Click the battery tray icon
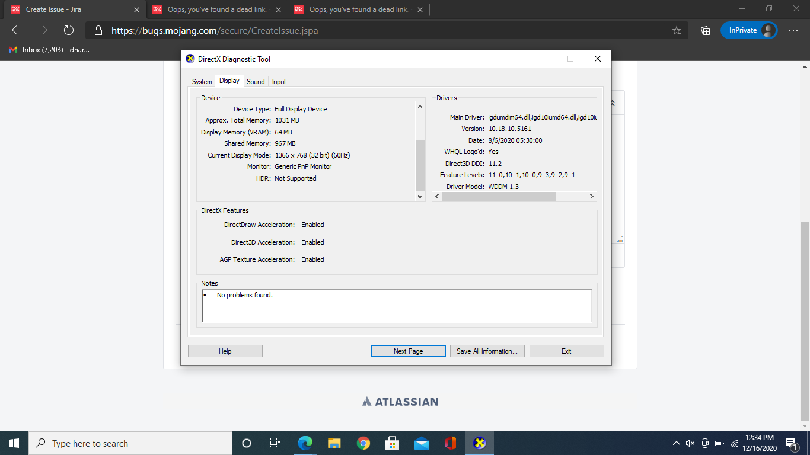This screenshot has width=810, height=455. click(x=719, y=443)
